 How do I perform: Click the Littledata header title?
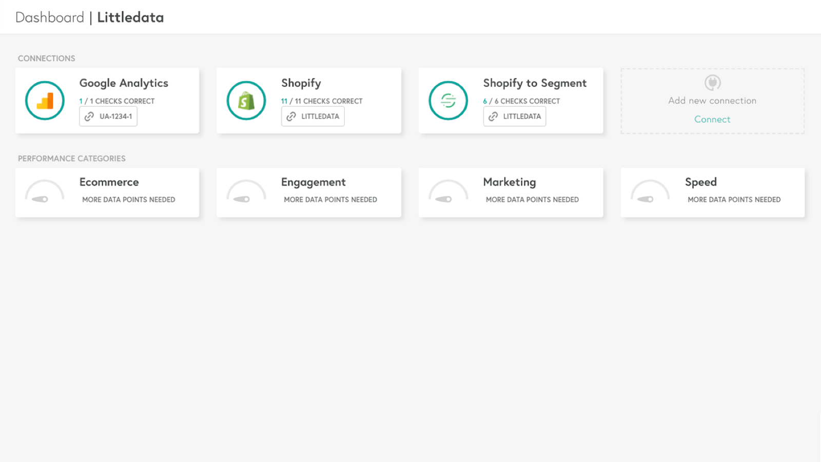click(x=130, y=17)
